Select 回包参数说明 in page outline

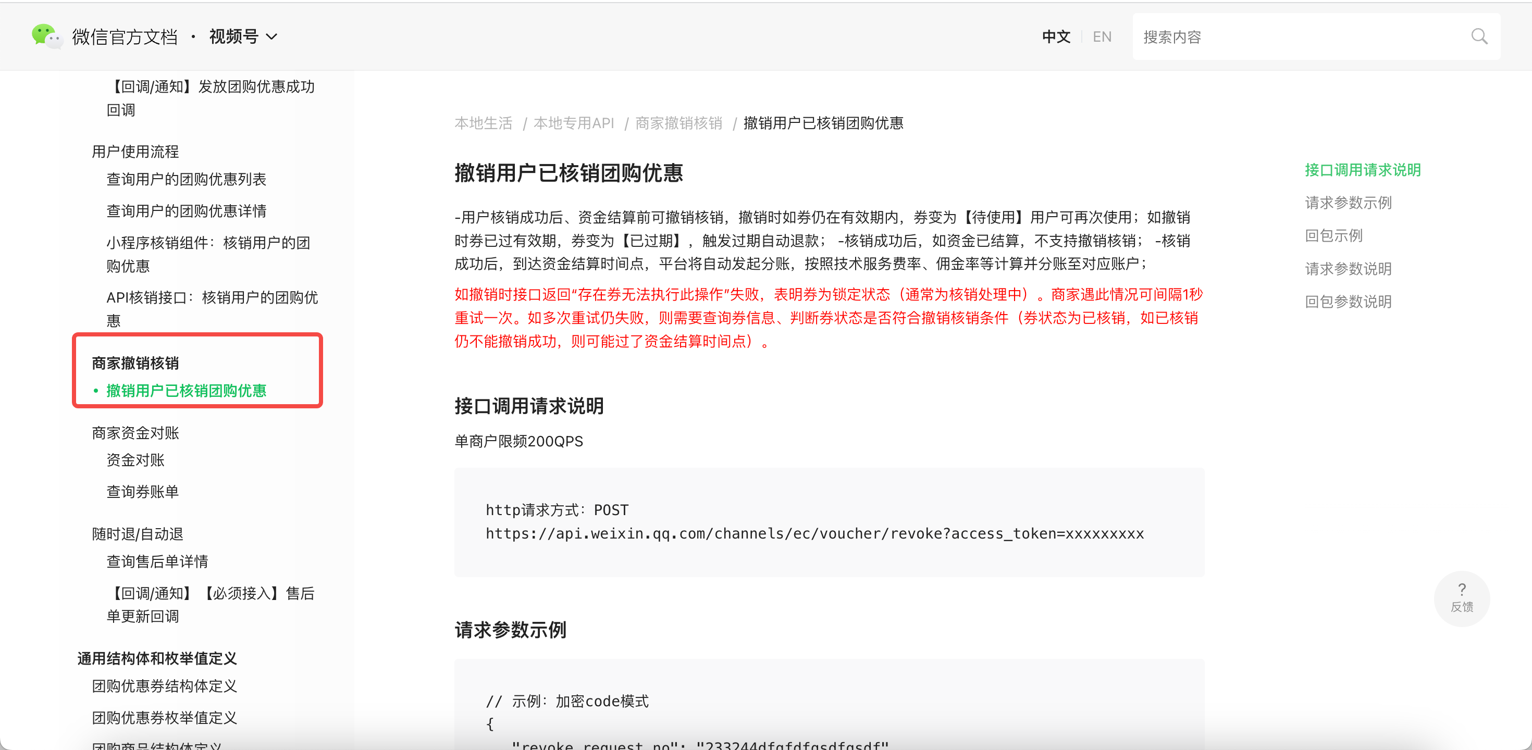tap(1348, 302)
